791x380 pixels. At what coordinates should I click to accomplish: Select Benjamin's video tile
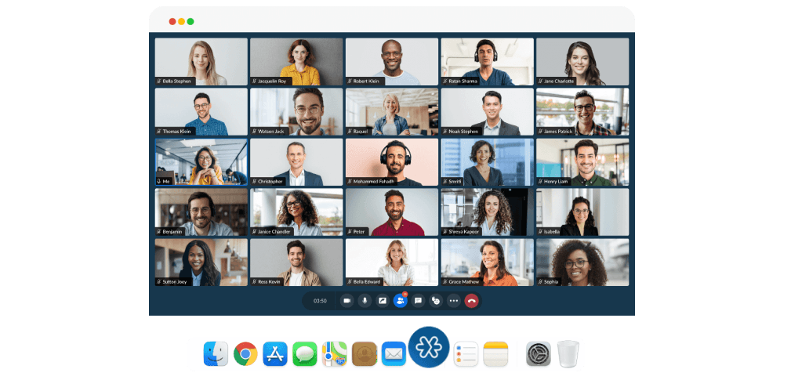click(201, 212)
